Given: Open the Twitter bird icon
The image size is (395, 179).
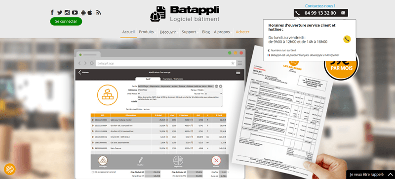Looking at the screenshot, I should coord(60,12).
